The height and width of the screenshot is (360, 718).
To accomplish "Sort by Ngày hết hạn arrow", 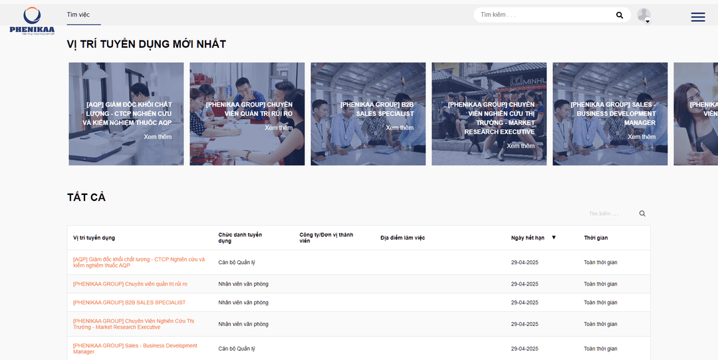I will (554, 238).
